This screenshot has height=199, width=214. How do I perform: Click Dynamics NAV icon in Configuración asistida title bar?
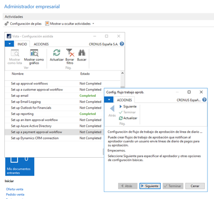[x=9, y=36]
